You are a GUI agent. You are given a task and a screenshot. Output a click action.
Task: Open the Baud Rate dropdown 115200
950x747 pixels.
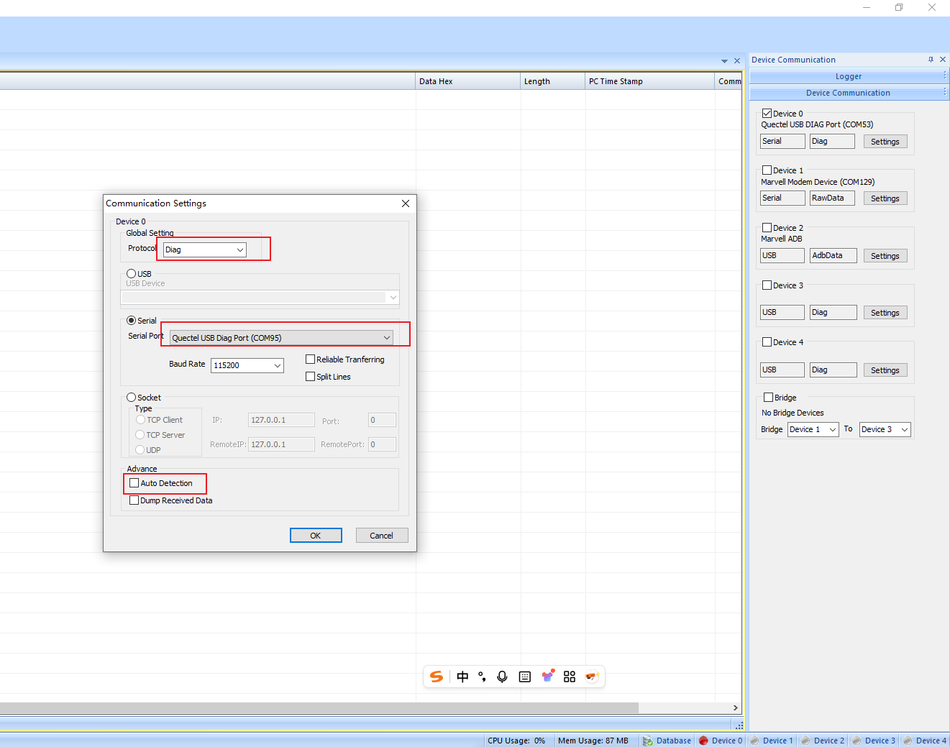click(247, 365)
